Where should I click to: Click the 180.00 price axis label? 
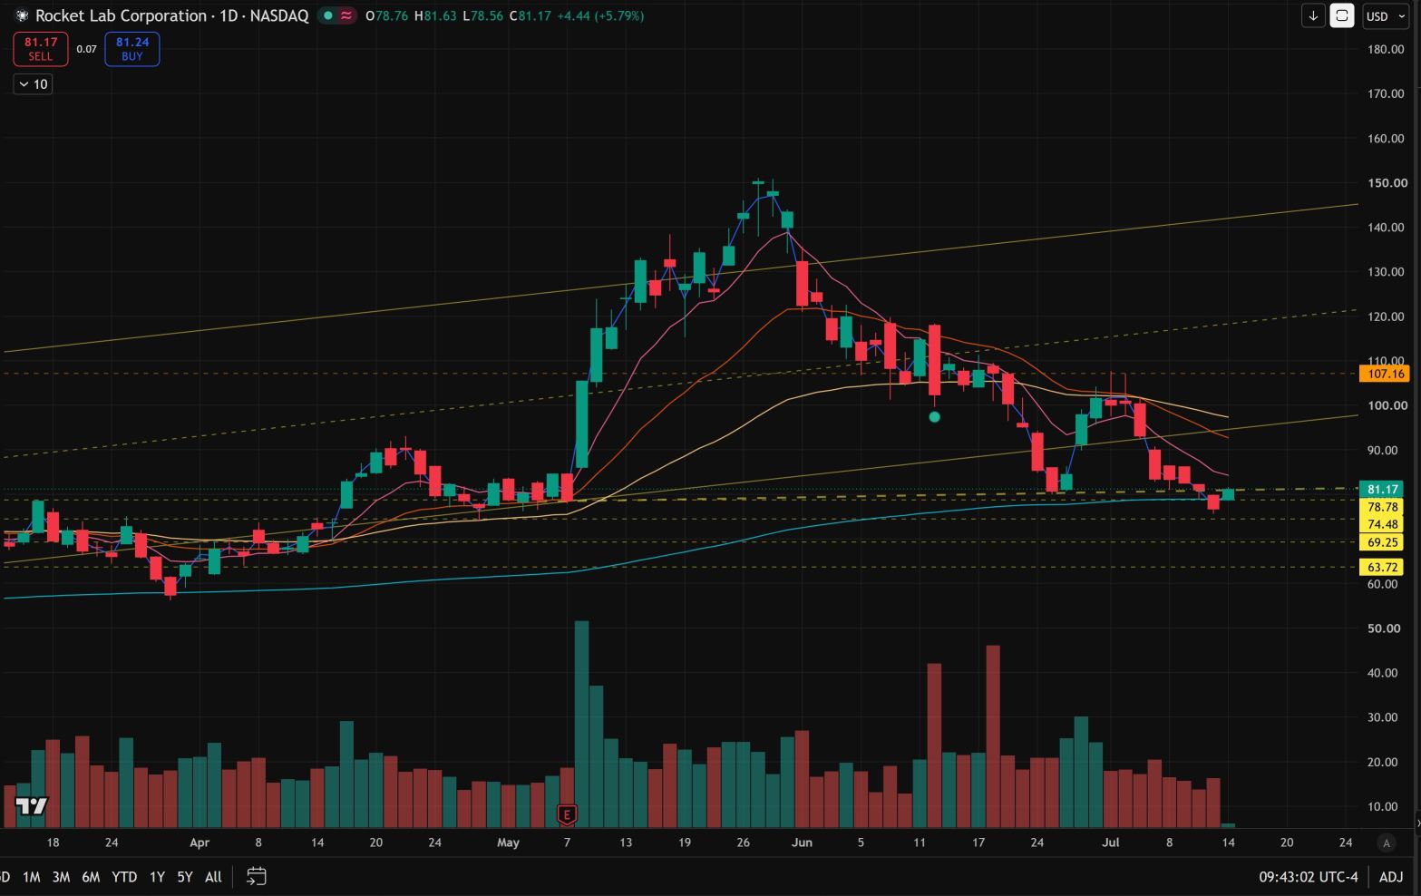(x=1387, y=49)
